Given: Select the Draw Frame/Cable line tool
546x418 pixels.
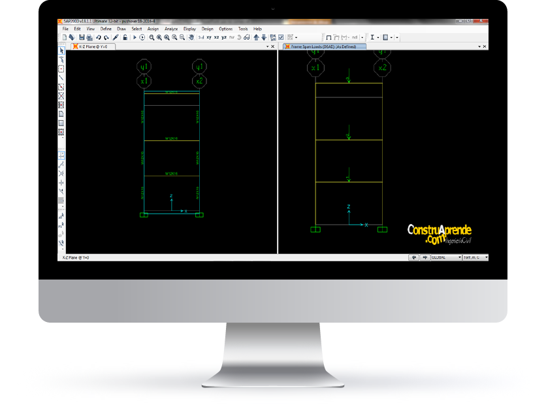Looking at the screenshot, I should click(61, 78).
